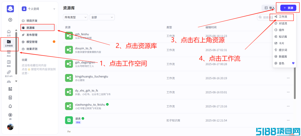This screenshot has width=301, height=136.
Task: Open the 全部 filter dropdown
Action: click(102, 17)
